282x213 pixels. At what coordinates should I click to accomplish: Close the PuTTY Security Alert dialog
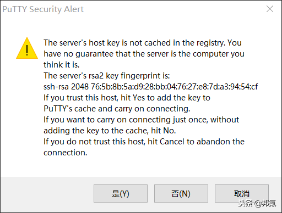(270, 9)
